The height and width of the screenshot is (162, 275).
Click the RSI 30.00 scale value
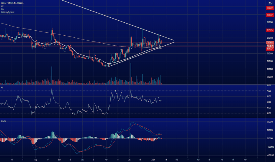(269, 113)
